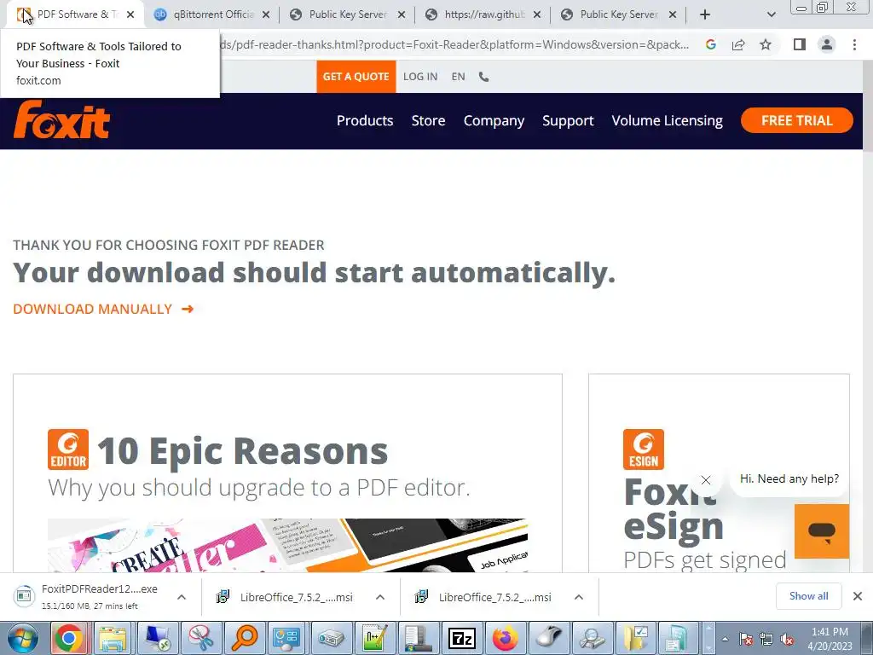Open the tab search dropdown arrow
This screenshot has height=655, width=873.
(x=771, y=14)
